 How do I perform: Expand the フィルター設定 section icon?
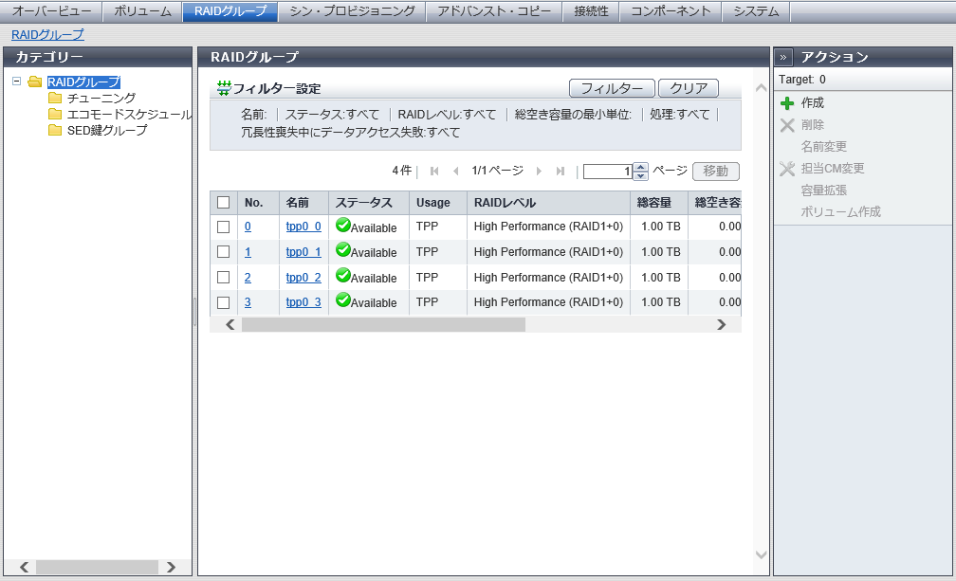[224, 88]
